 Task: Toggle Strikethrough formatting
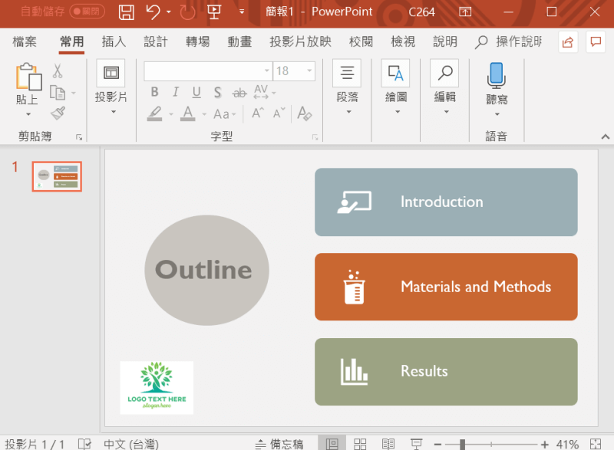(x=239, y=93)
